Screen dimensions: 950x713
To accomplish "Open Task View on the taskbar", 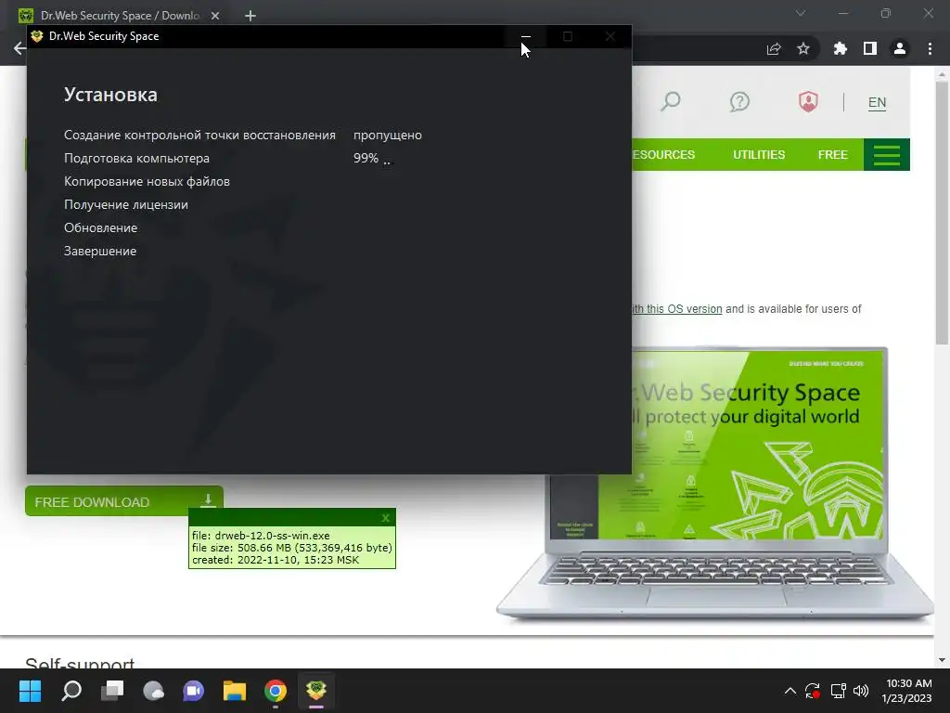I will [x=112, y=691].
